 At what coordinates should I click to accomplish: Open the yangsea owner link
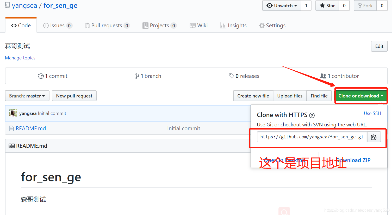(x=24, y=5)
